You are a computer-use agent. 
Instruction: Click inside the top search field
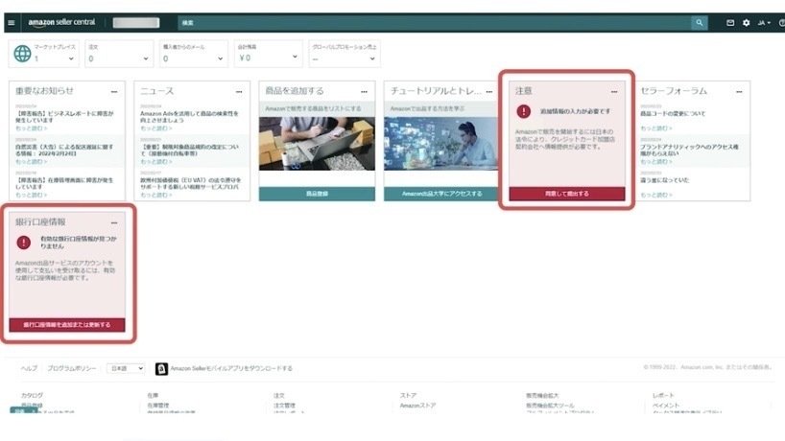point(435,22)
